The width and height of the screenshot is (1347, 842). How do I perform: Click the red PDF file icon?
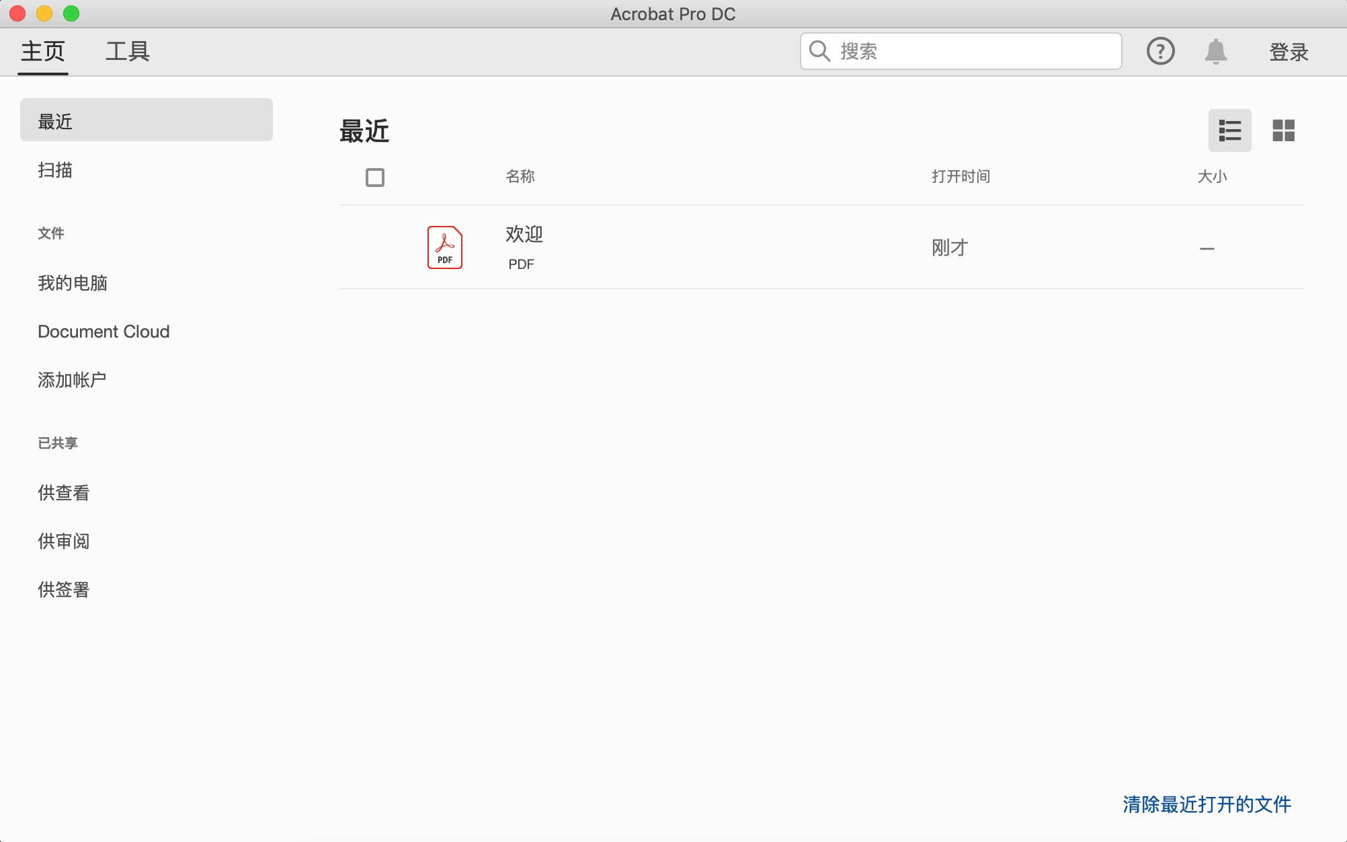pos(444,247)
